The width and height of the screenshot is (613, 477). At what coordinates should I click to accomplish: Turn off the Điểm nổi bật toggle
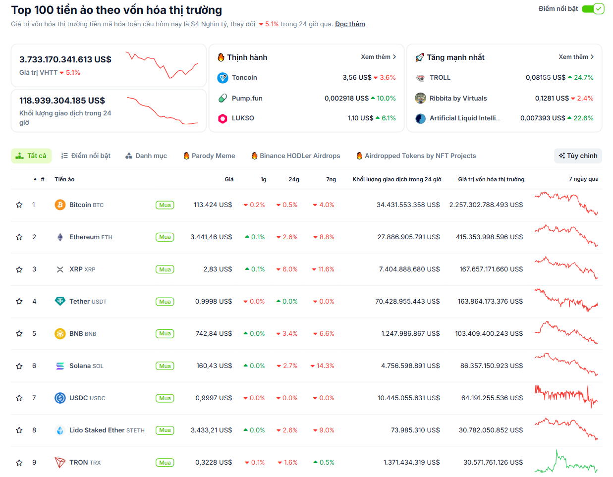click(x=593, y=8)
